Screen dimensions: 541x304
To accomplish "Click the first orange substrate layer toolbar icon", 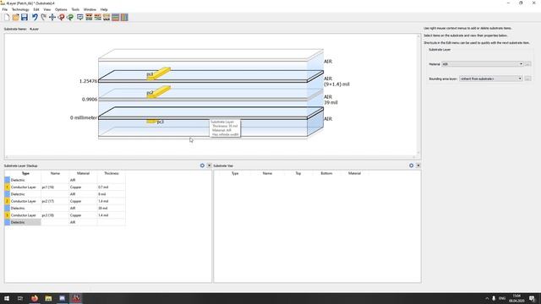I will [89, 17].
